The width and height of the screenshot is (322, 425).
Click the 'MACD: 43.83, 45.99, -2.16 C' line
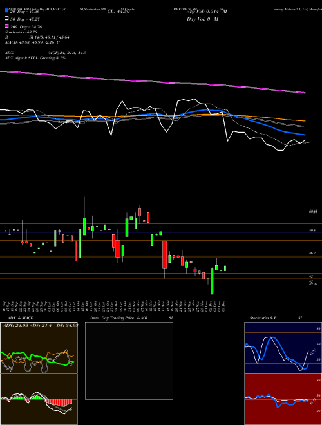(33, 42)
